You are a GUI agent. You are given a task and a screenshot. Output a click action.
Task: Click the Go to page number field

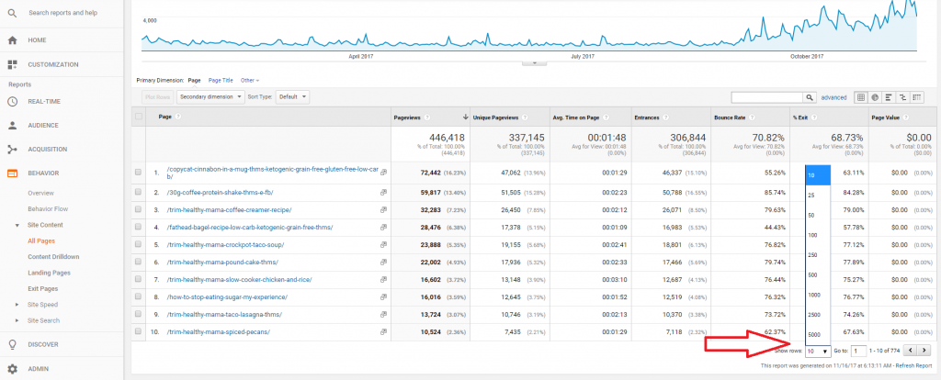pyautogui.click(x=859, y=352)
